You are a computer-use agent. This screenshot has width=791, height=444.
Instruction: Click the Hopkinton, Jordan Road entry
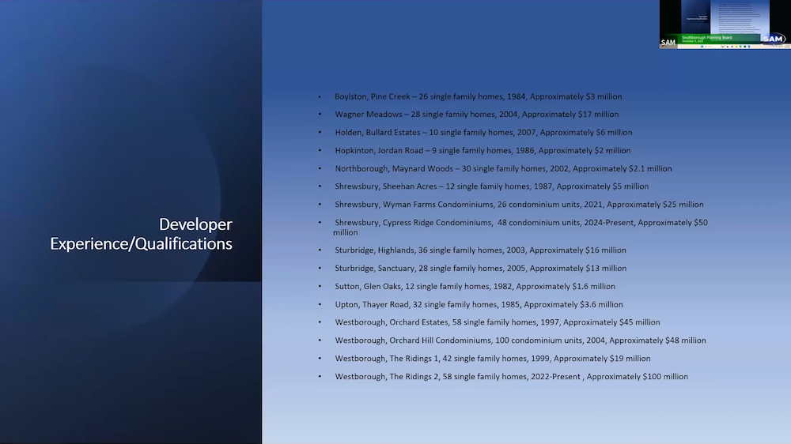[x=483, y=150]
